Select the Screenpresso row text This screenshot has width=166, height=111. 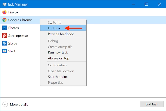18,36
